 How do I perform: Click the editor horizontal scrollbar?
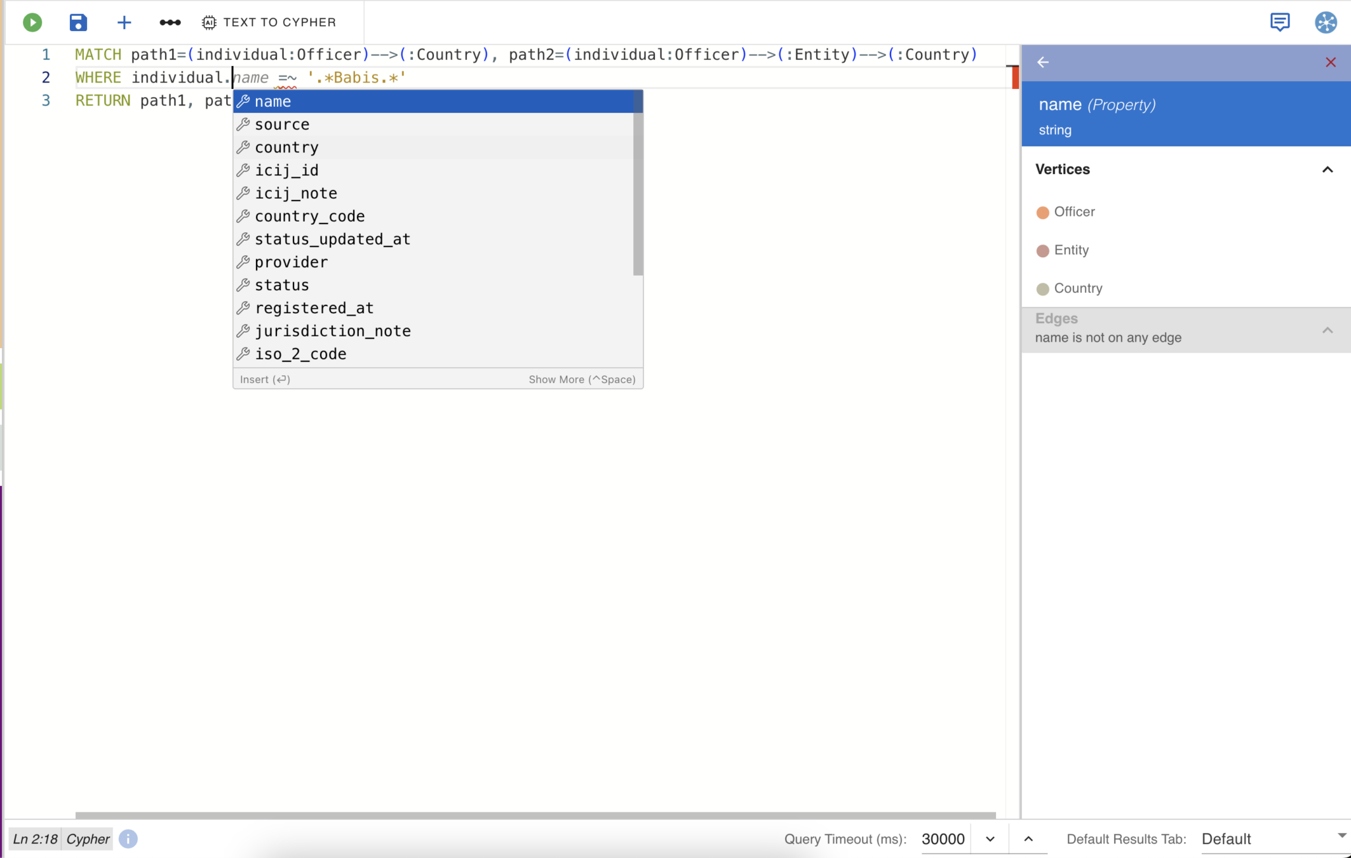[x=536, y=815]
